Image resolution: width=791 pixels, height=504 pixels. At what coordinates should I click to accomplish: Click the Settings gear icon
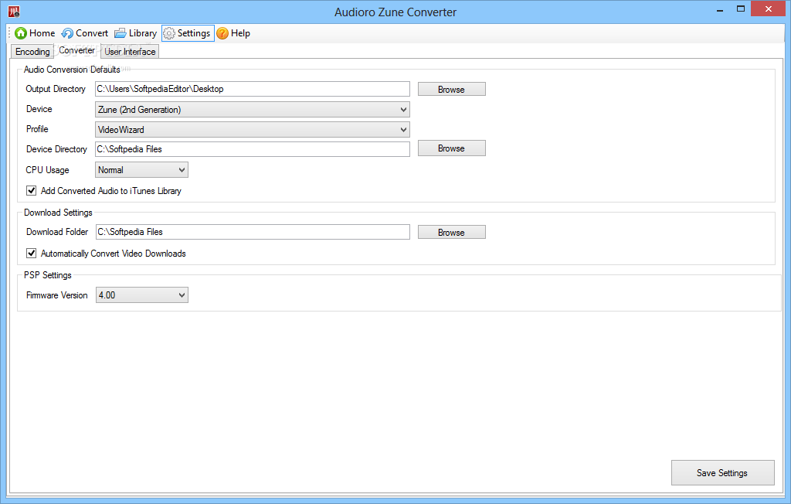click(169, 33)
